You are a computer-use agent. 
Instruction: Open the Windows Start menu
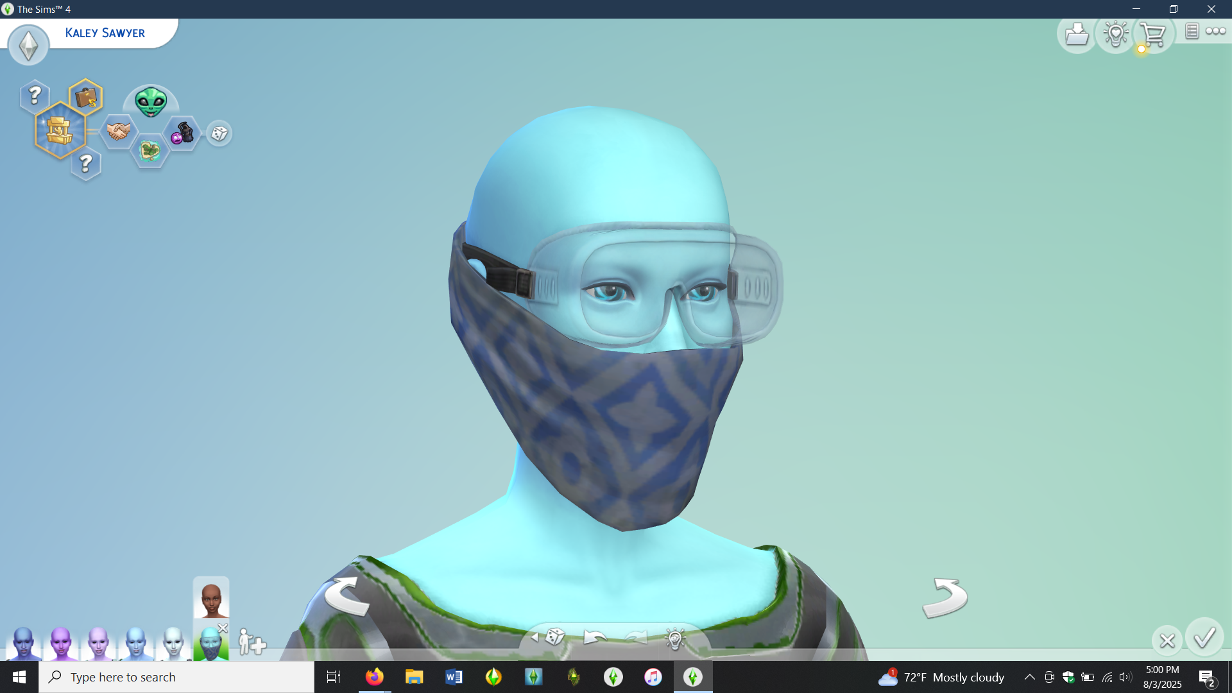pos(19,677)
